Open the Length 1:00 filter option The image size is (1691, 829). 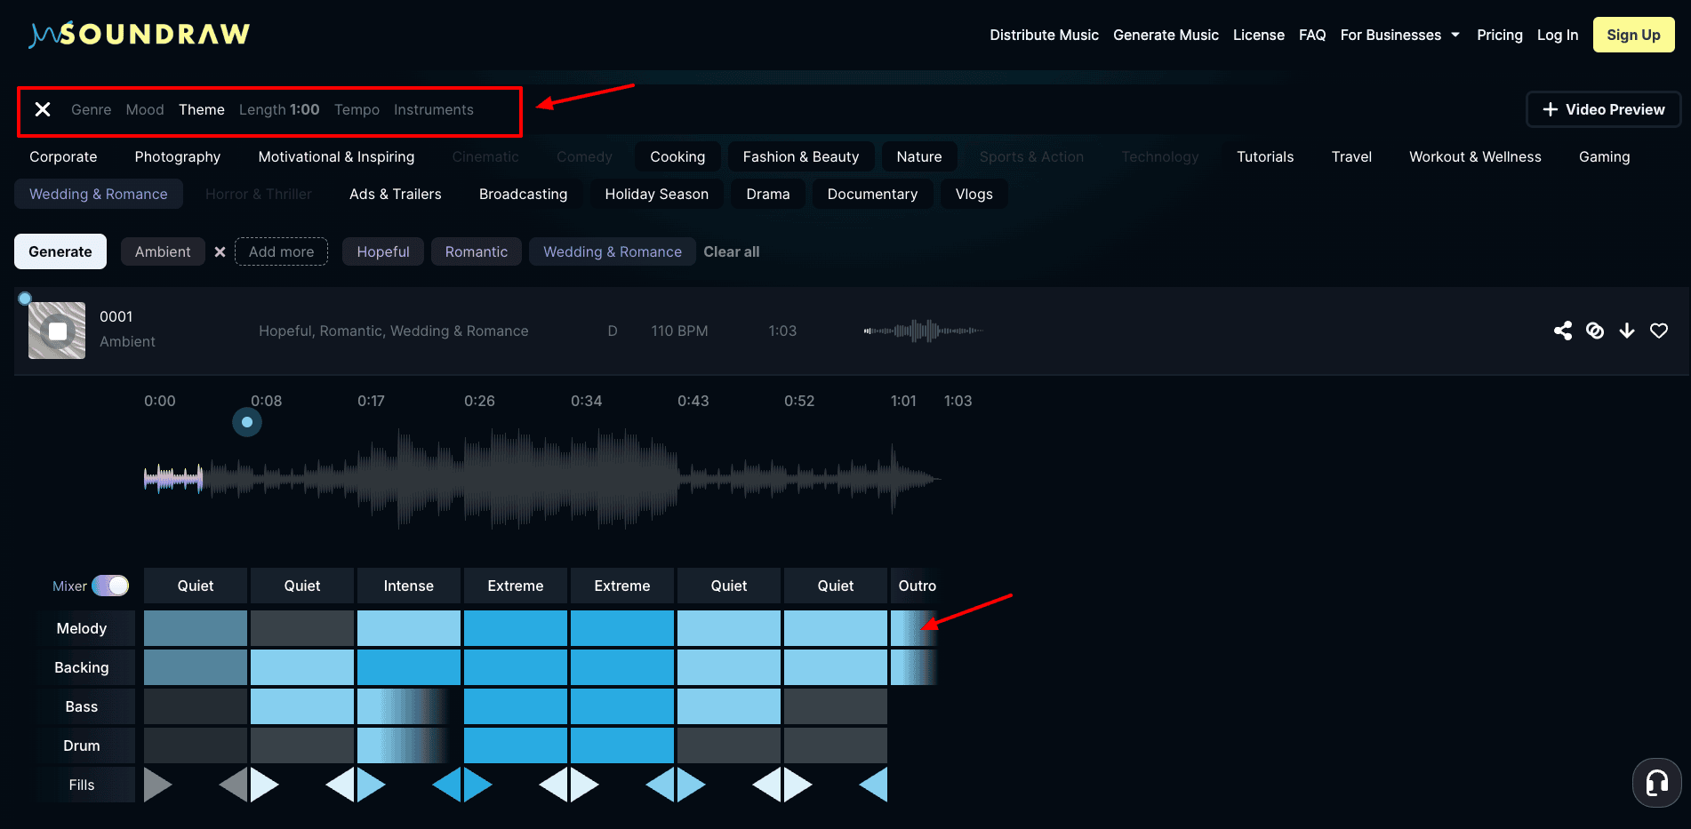(278, 109)
